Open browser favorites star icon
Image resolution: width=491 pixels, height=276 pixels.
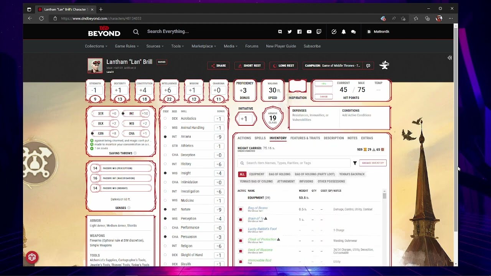pos(416,18)
